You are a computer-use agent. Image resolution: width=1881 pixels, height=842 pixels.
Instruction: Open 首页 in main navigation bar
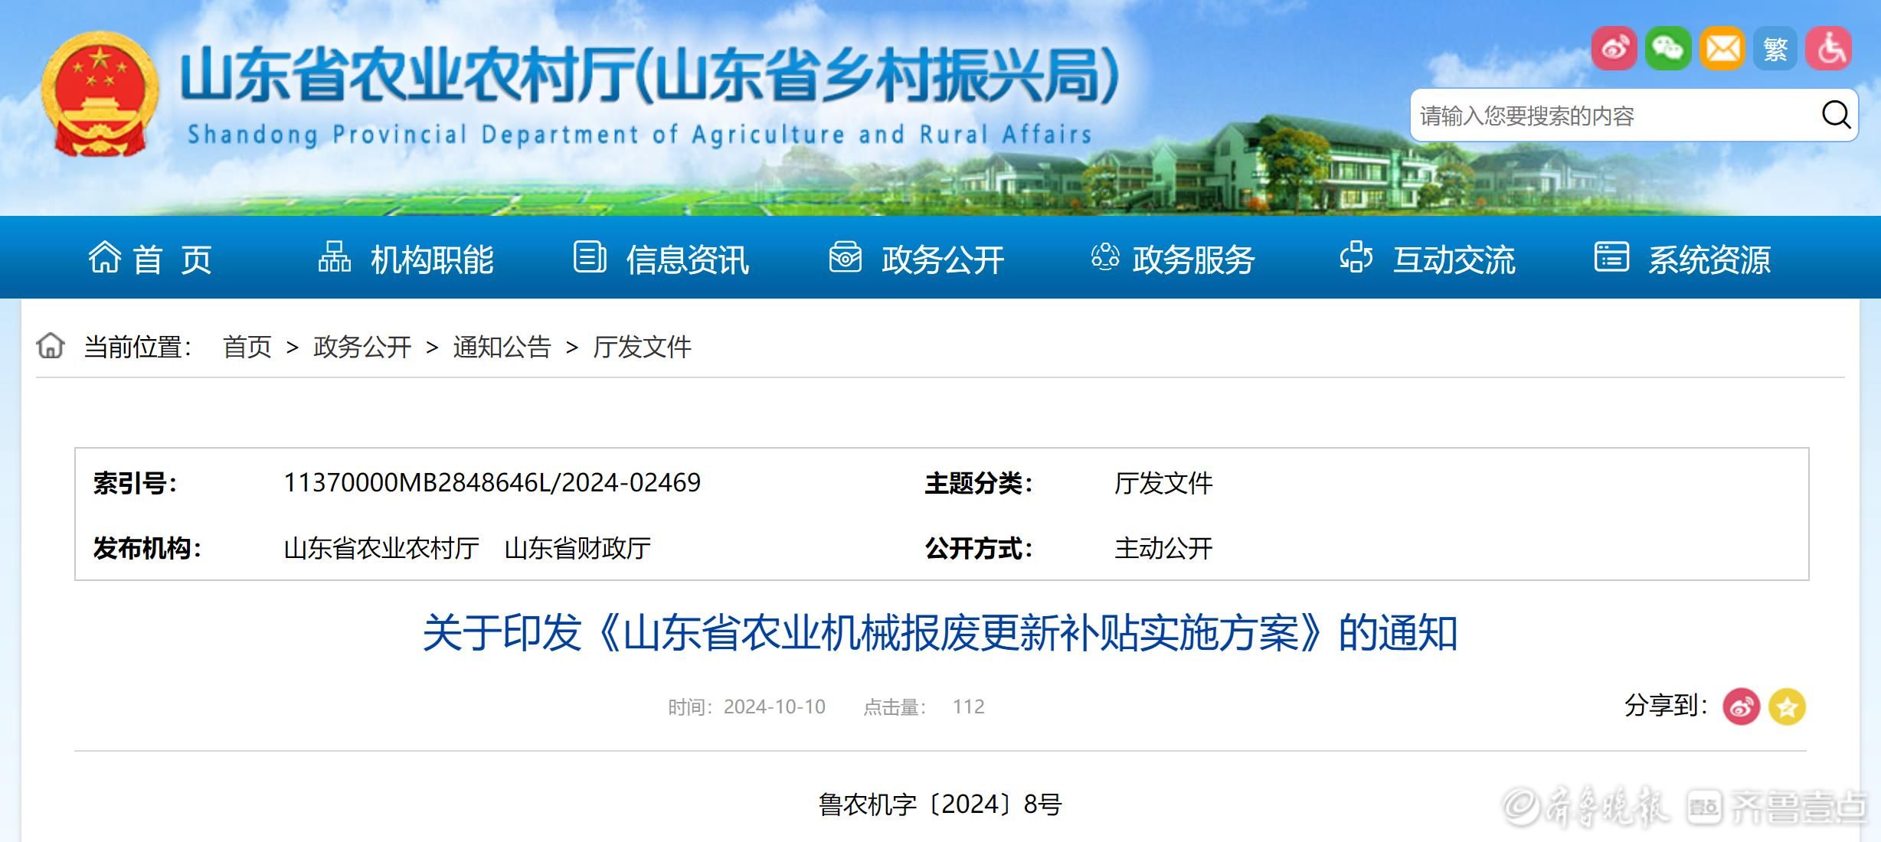172,259
